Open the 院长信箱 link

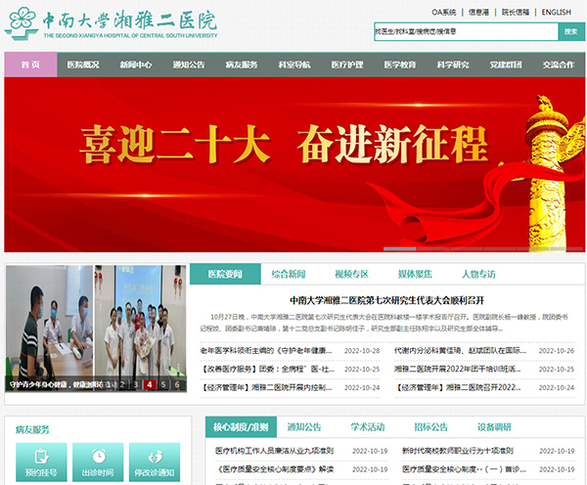click(516, 13)
